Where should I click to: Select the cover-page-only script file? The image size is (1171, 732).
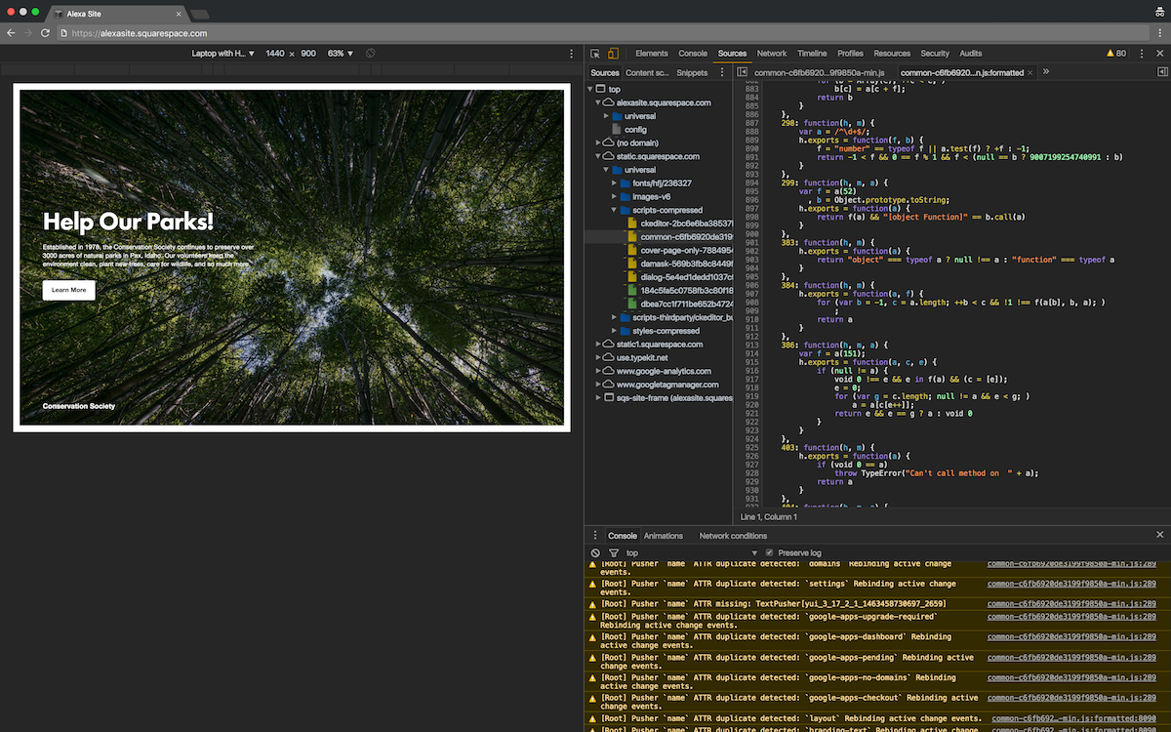click(x=671, y=250)
